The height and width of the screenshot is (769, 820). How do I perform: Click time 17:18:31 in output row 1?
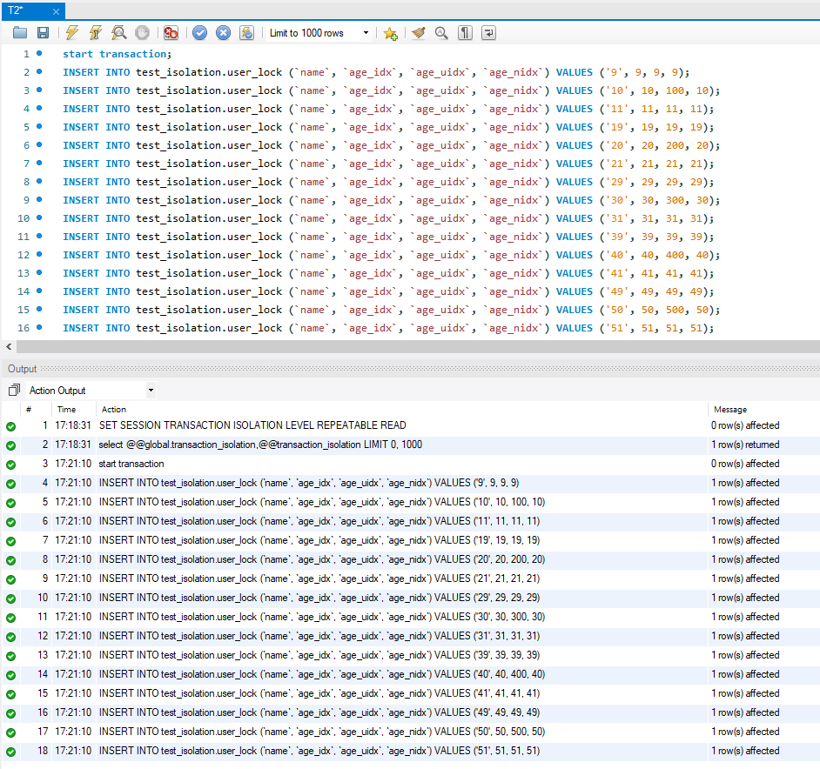coord(73,425)
